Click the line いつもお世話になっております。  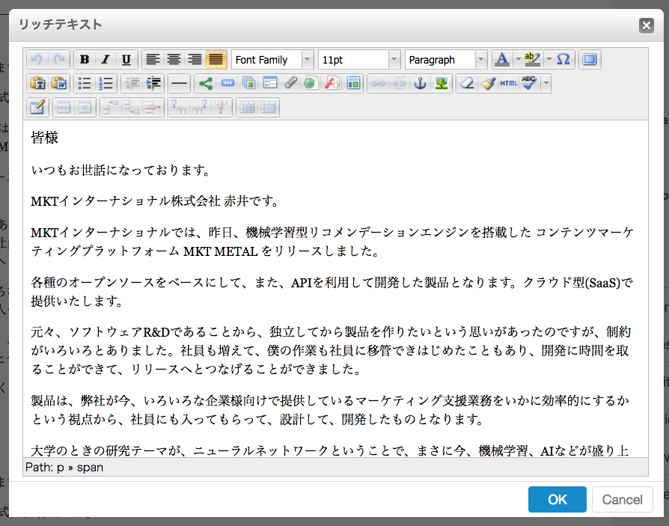coord(120,170)
